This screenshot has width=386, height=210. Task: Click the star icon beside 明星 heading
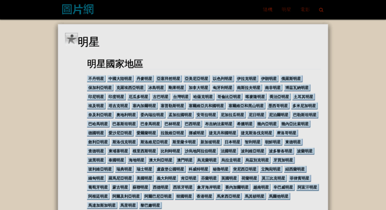72,39
